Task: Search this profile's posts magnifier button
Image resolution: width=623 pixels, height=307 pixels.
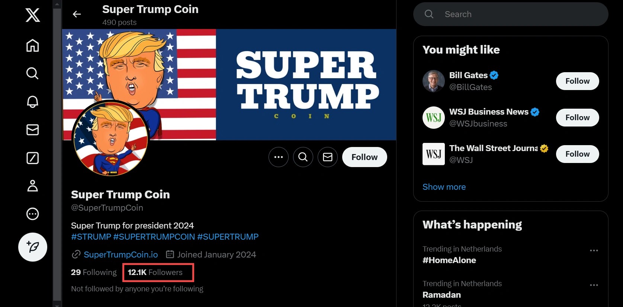Action: pos(303,157)
